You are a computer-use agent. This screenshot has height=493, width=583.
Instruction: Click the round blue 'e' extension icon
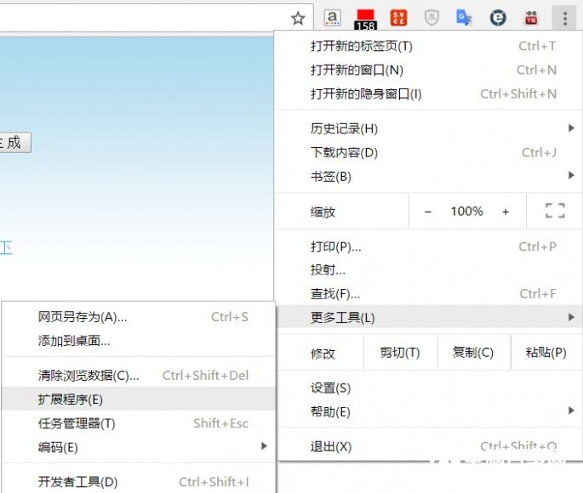(498, 18)
